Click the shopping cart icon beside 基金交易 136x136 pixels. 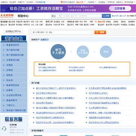[x=96, y=22]
